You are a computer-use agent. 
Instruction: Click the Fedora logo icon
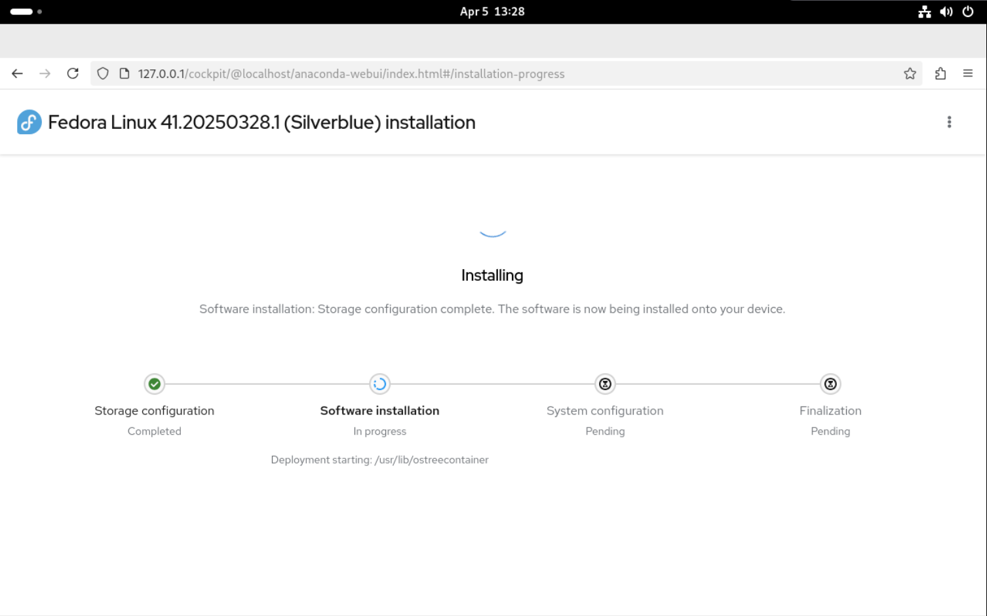tap(29, 122)
